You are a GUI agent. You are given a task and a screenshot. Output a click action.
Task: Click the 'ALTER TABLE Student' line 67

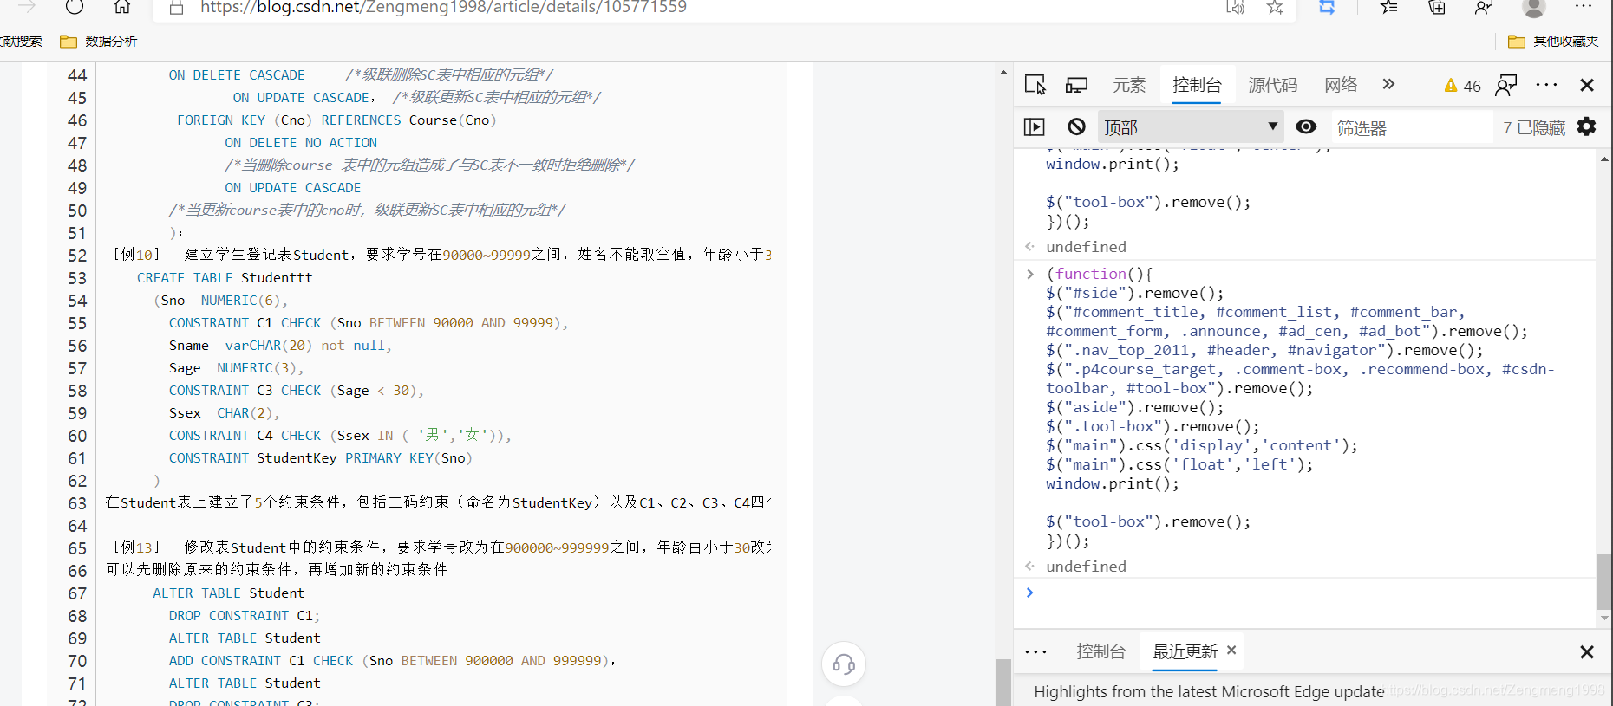(x=229, y=593)
